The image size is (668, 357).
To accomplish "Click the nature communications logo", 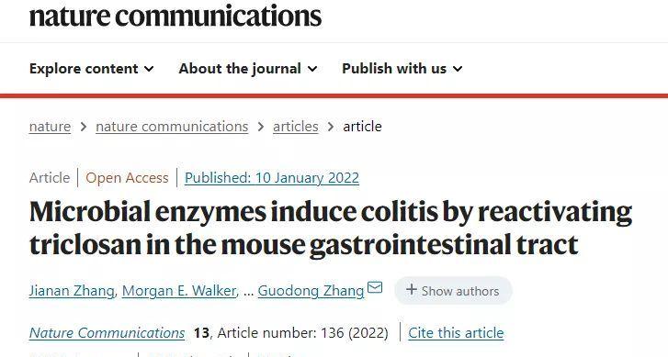I will (175, 16).
